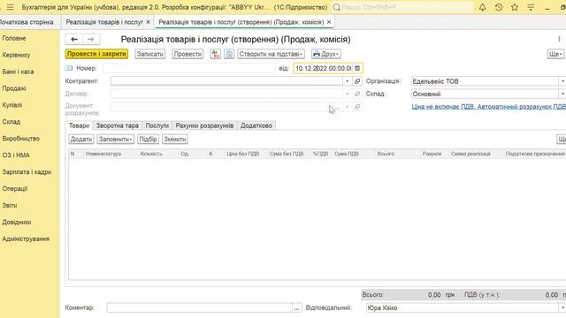Screen dimensions: 566x318
Task: Open the Коментар ellipsis button
Action: (x=297, y=307)
